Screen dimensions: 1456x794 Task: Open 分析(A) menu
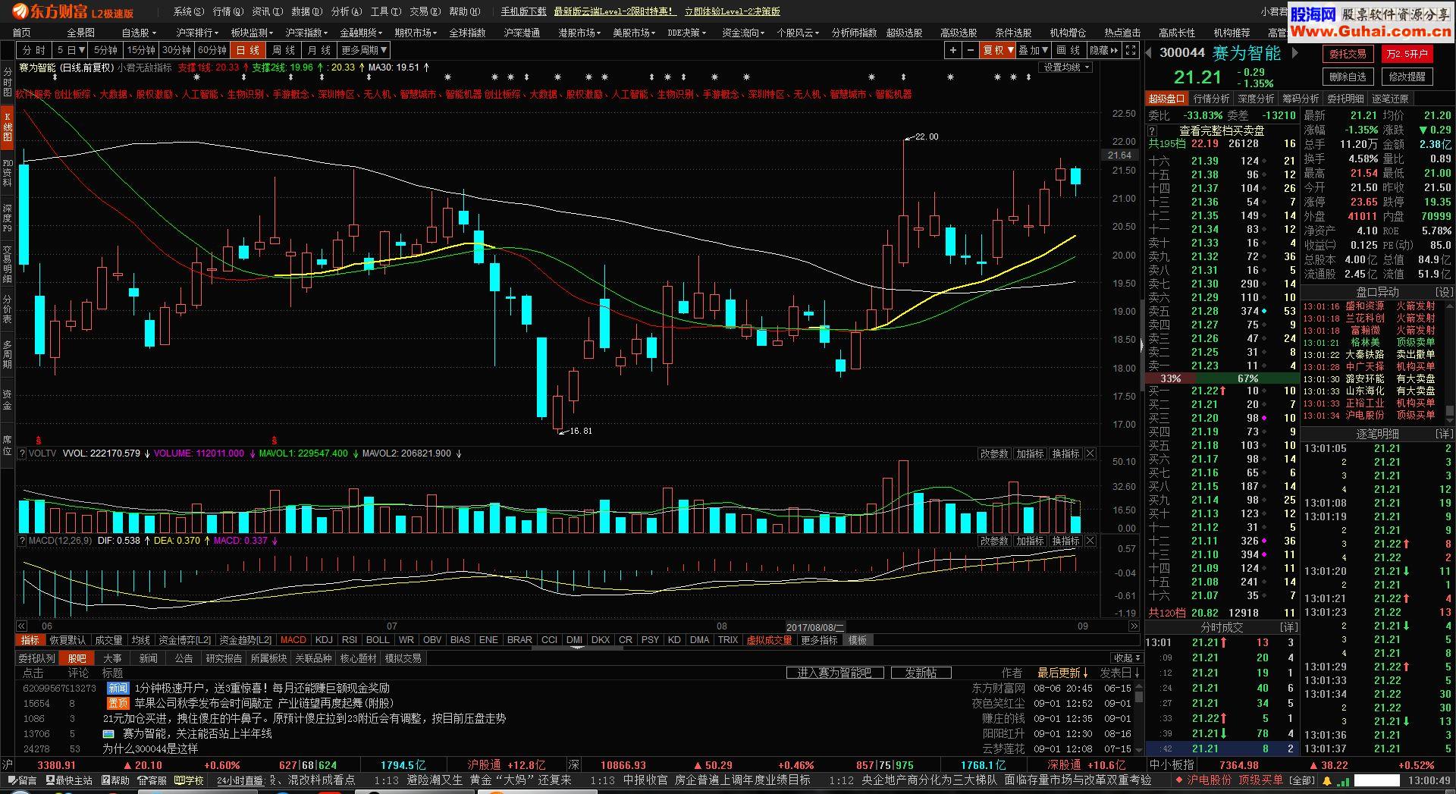pyautogui.click(x=347, y=11)
